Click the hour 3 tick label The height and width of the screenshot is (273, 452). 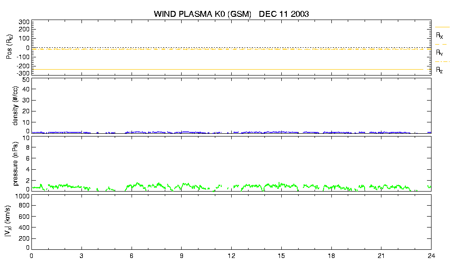coord(81,256)
